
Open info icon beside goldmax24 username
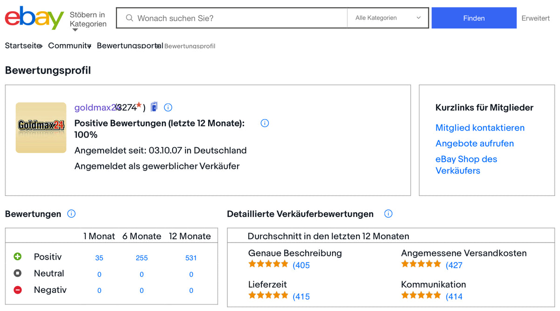click(x=168, y=107)
